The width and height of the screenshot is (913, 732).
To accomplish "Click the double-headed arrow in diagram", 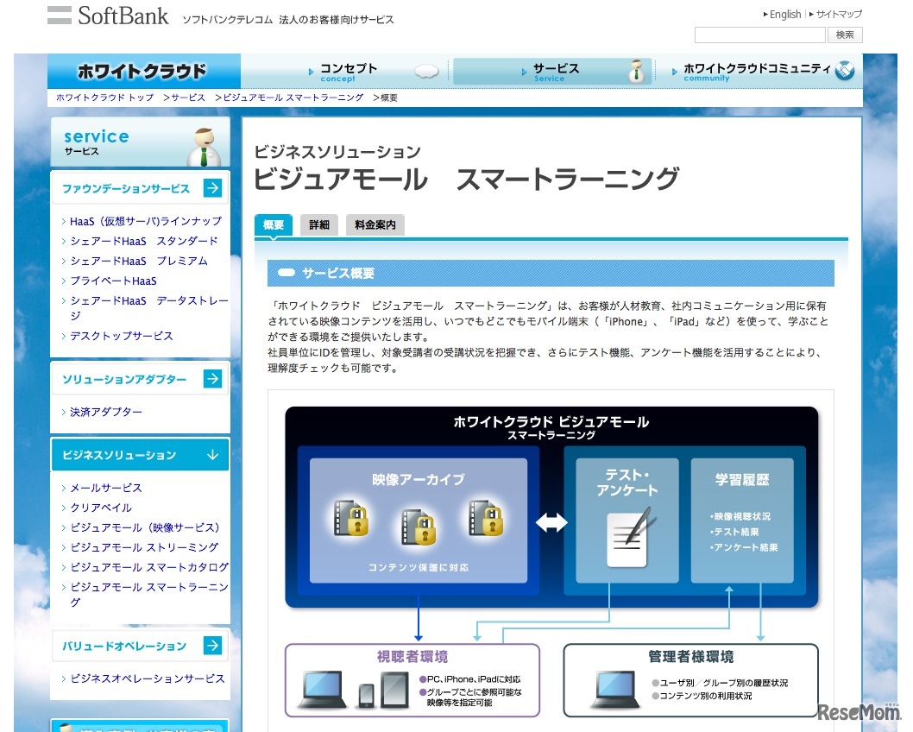I will [x=551, y=522].
